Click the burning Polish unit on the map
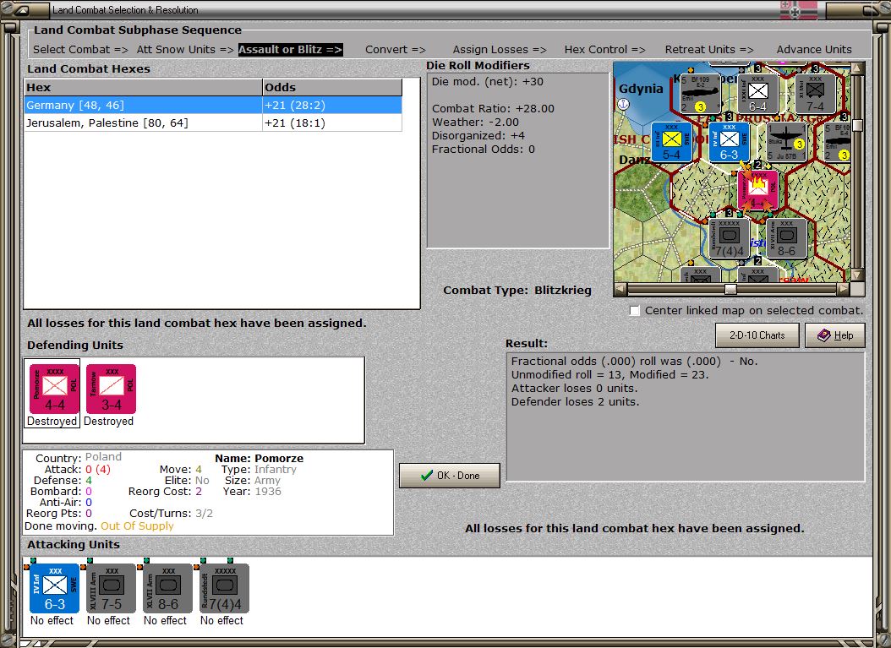 pyautogui.click(x=758, y=191)
